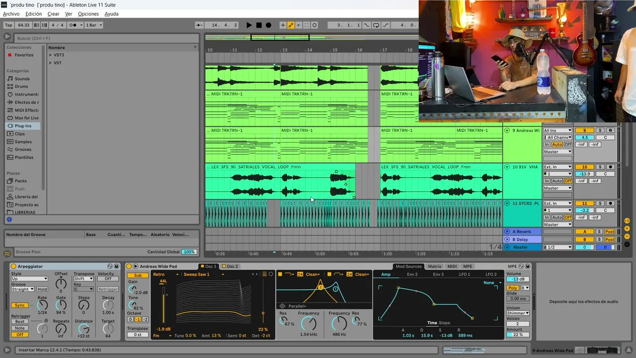Expand the VST folder

(51, 63)
